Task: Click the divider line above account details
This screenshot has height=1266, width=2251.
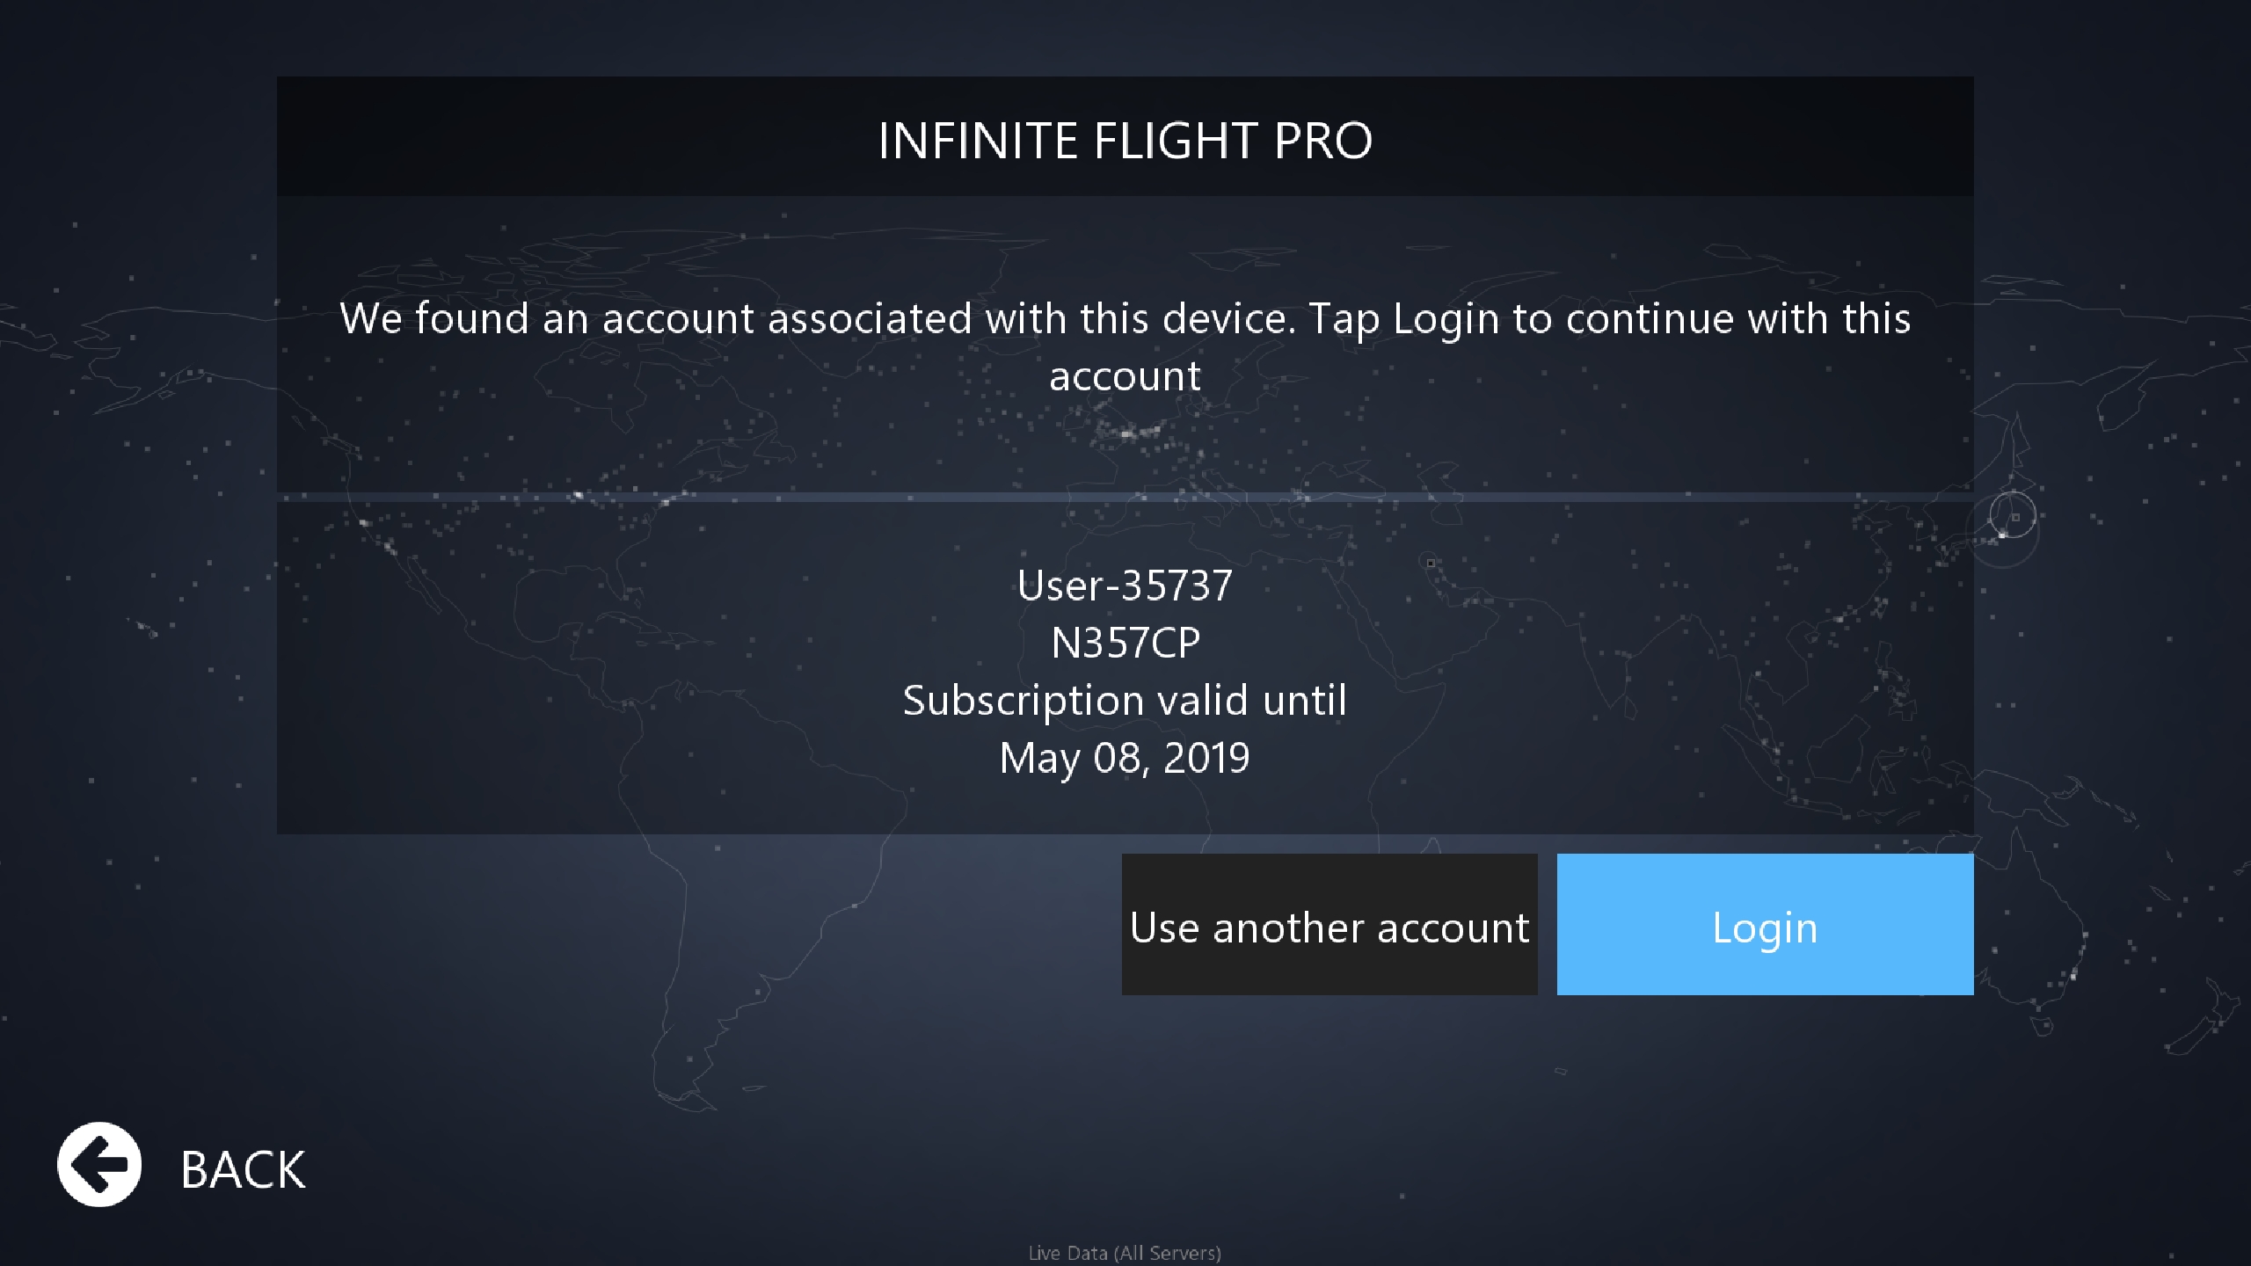Action: point(1125,497)
